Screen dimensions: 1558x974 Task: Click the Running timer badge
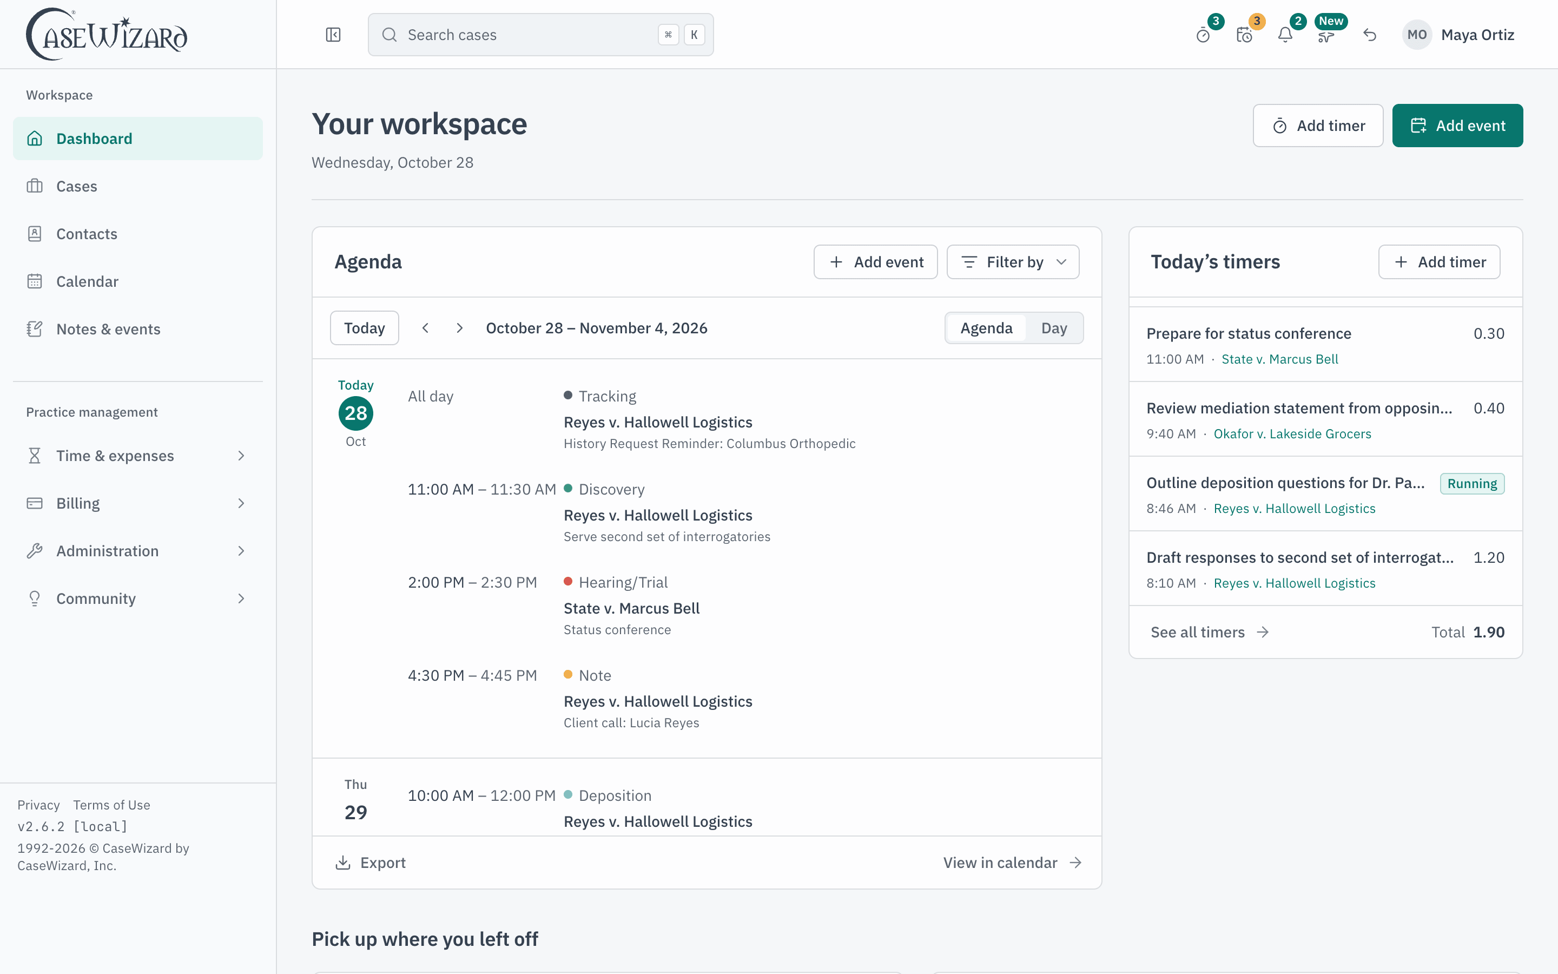click(1472, 484)
